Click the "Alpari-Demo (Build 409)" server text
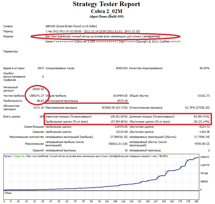Image resolution: width=215 pixels, height=204 pixels. tap(106, 17)
